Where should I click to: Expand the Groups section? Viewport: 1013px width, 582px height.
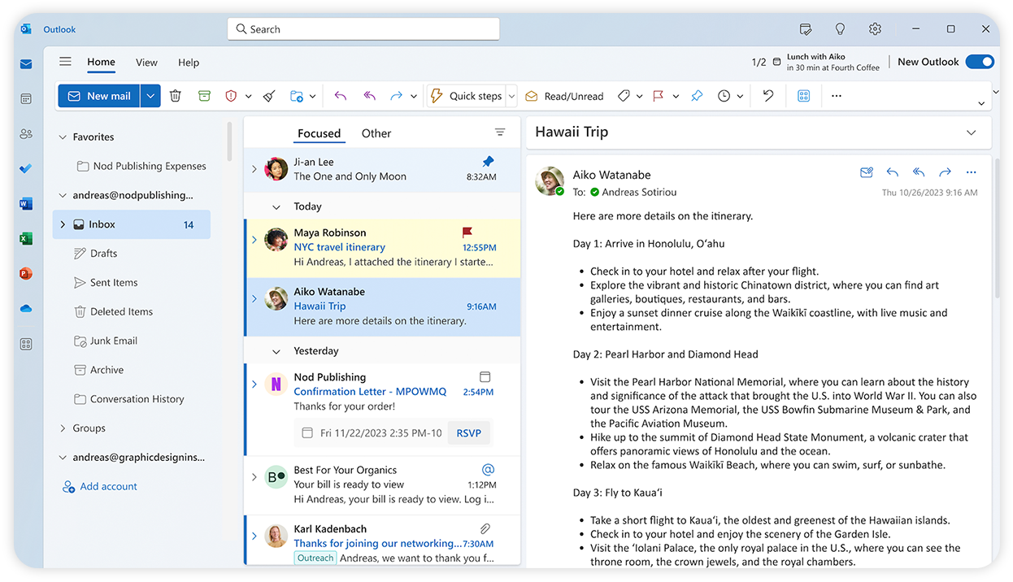coord(63,428)
